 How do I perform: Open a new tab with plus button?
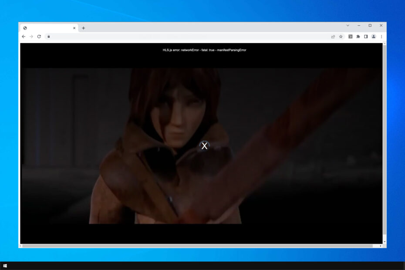(x=84, y=28)
